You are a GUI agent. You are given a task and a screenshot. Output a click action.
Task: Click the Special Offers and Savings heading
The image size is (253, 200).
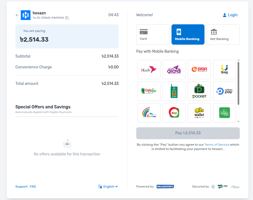43,107
